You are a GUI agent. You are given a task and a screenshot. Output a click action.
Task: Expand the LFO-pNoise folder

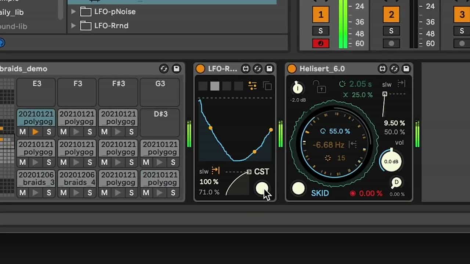(73, 12)
